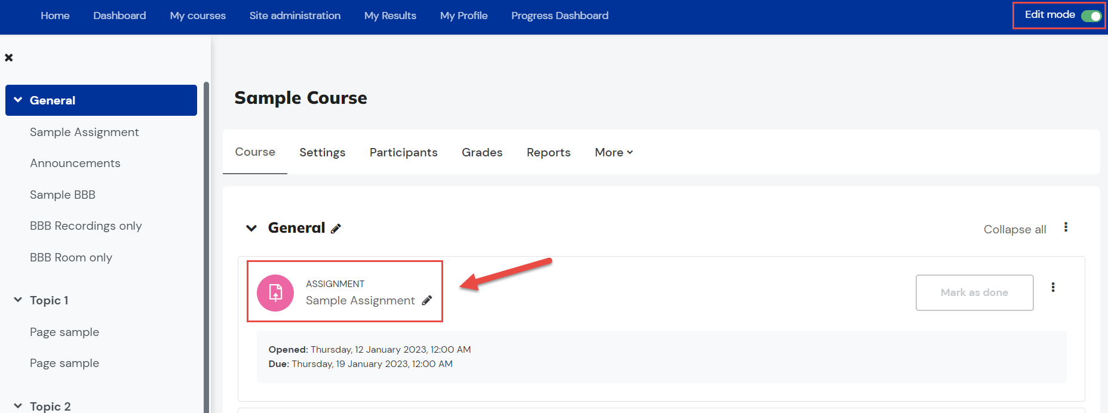Switch to the Course tab

(255, 152)
